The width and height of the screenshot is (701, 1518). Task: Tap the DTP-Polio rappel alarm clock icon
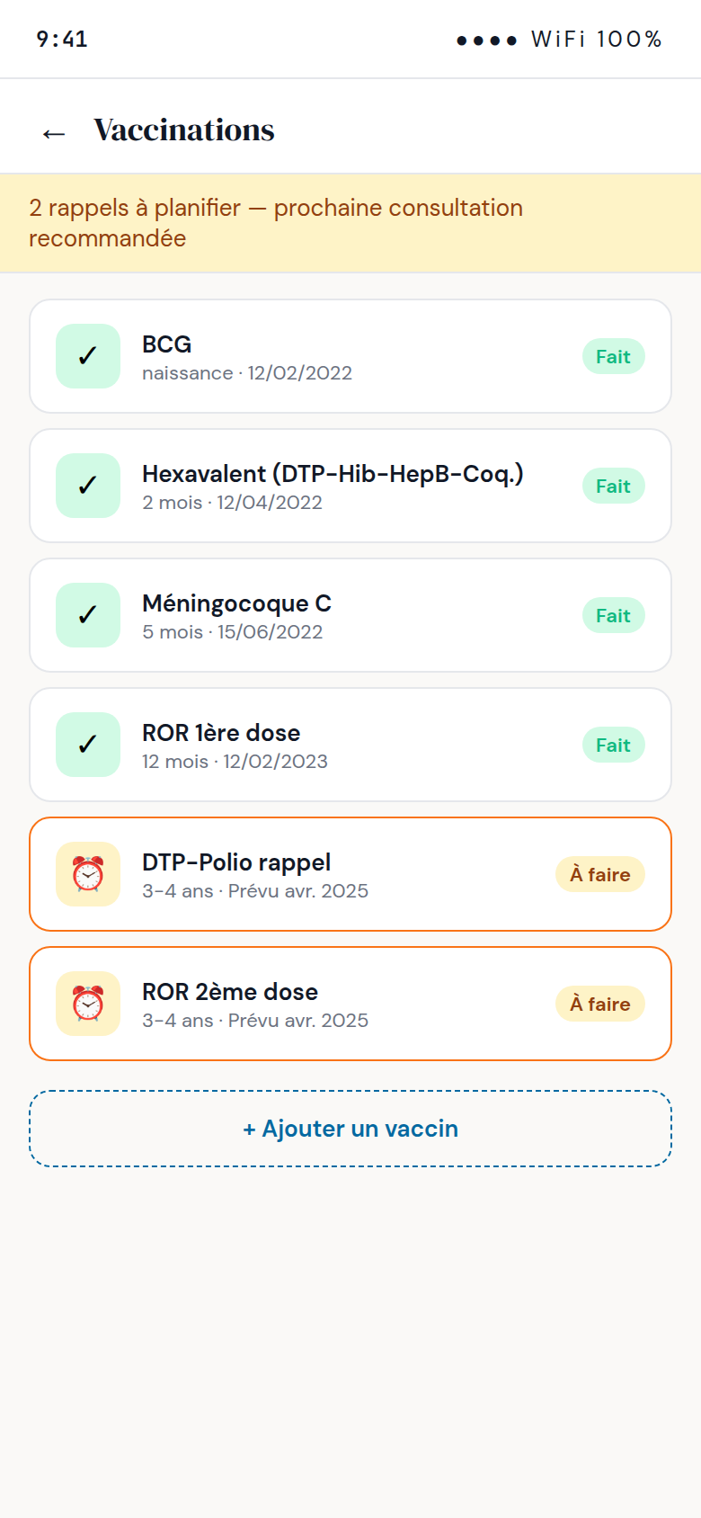pos(88,874)
